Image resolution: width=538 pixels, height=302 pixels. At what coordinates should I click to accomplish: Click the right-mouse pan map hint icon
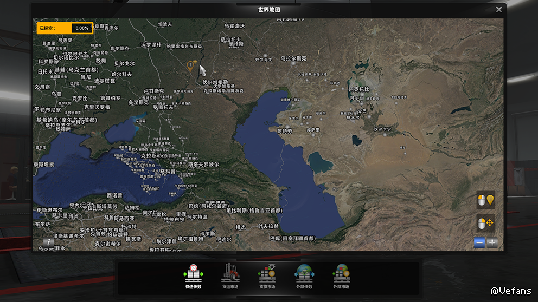(x=485, y=223)
